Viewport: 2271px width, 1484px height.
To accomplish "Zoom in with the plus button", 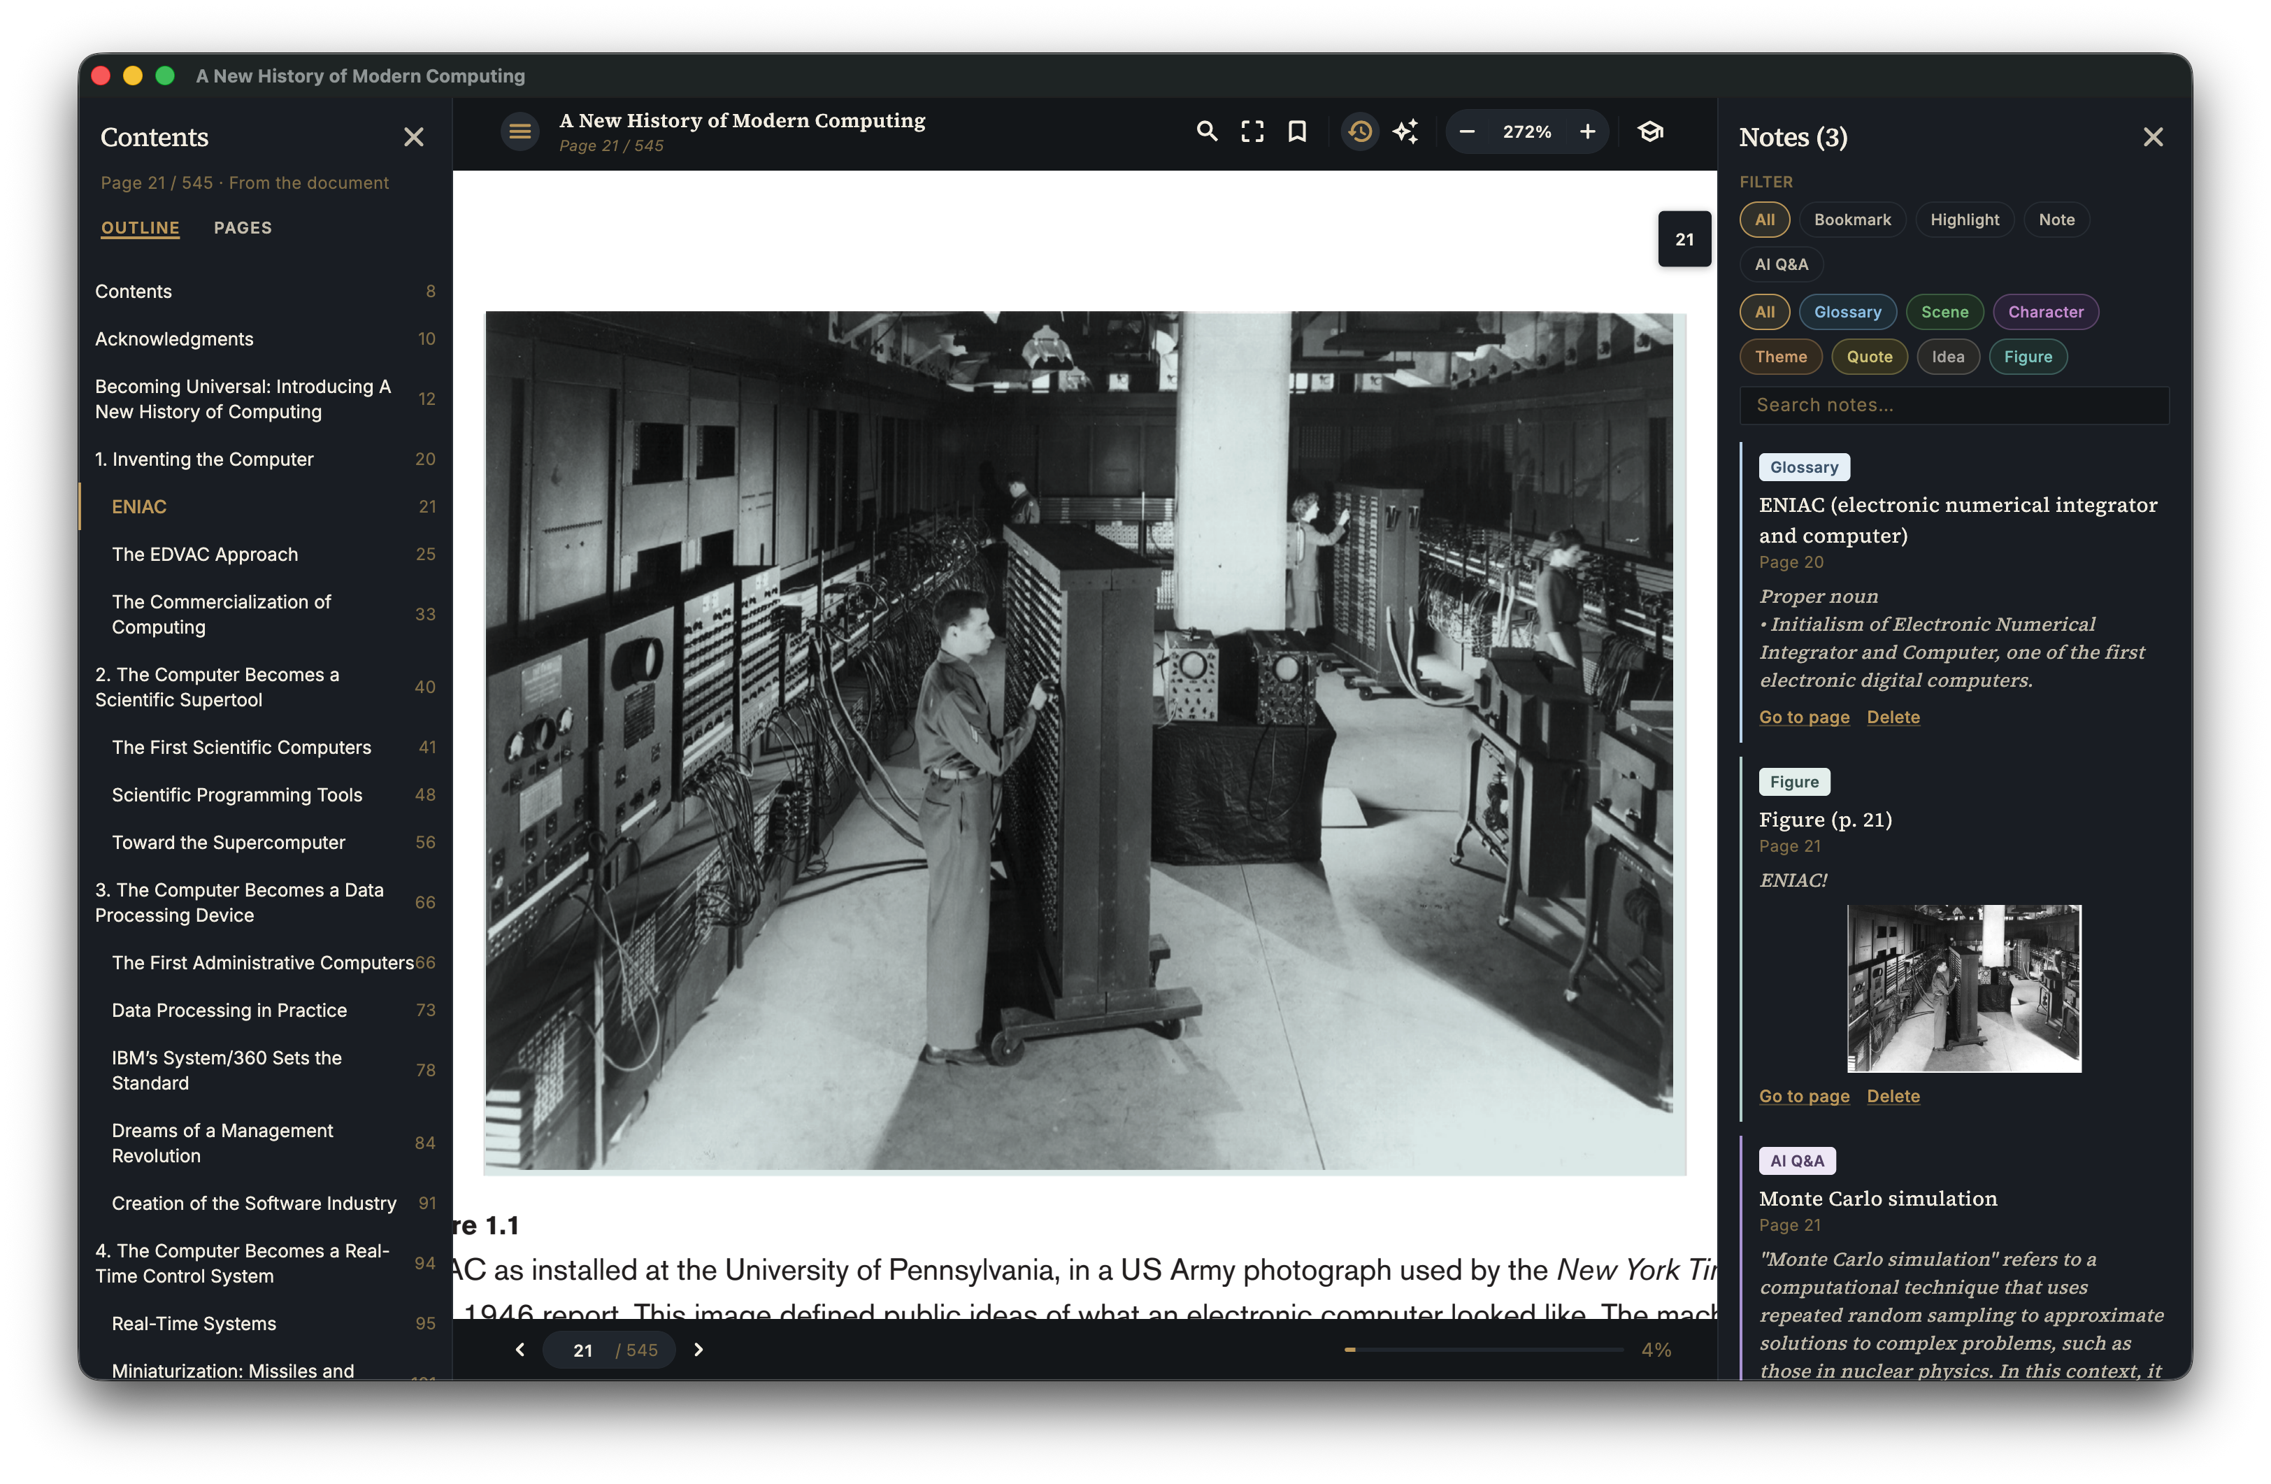I will click(x=1587, y=131).
